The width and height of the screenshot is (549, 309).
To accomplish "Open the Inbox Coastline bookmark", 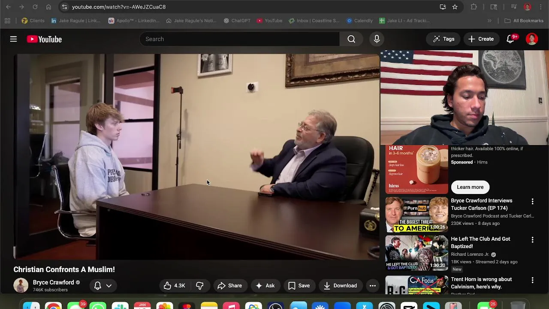I will click(x=314, y=21).
